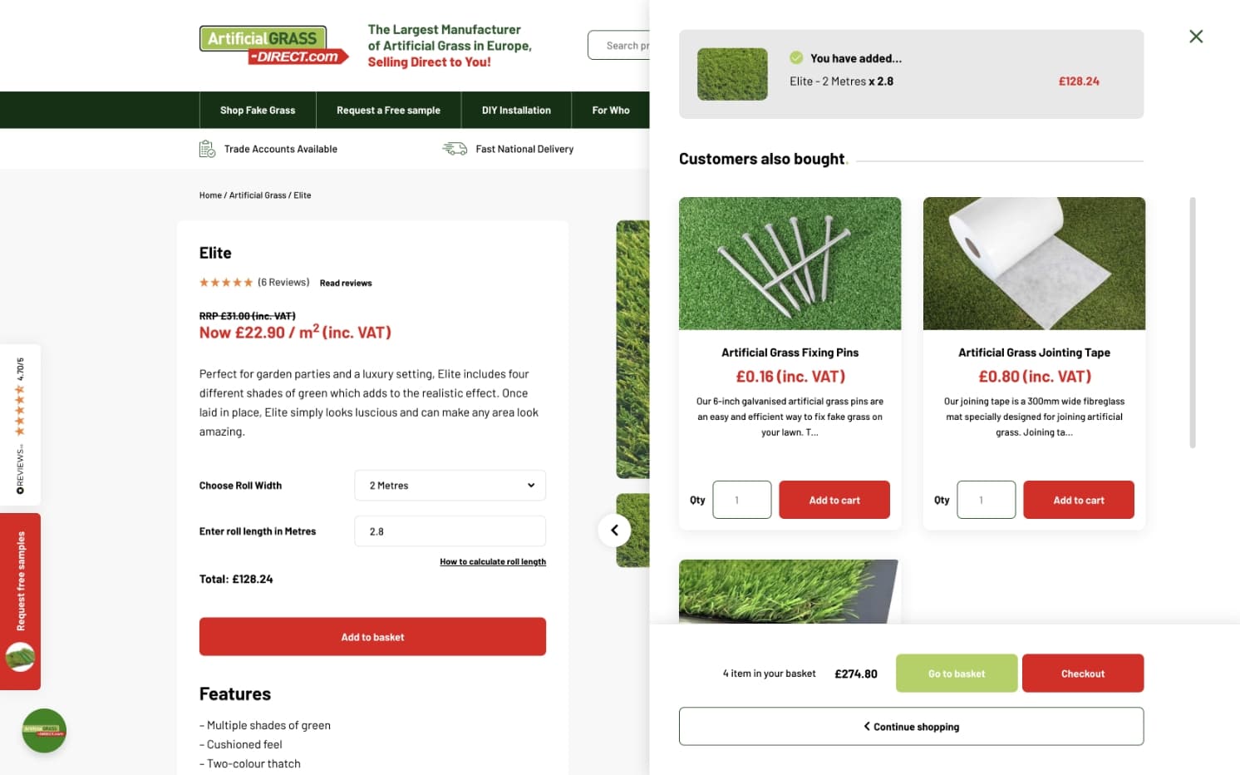Image resolution: width=1240 pixels, height=775 pixels.
Task: Close the added-to-basket side panel
Action: pyautogui.click(x=1196, y=37)
